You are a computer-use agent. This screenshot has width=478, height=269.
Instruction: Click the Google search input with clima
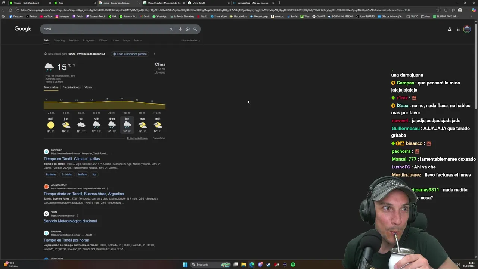tap(105, 29)
